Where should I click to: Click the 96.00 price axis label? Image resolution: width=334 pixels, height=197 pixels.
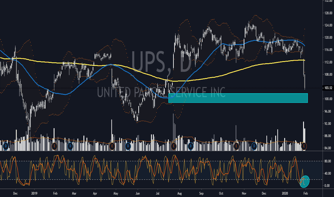pos(328,111)
